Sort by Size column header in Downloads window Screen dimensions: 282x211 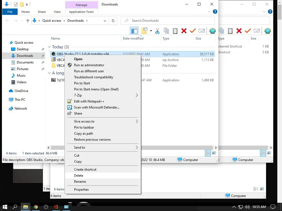[x=205, y=38]
